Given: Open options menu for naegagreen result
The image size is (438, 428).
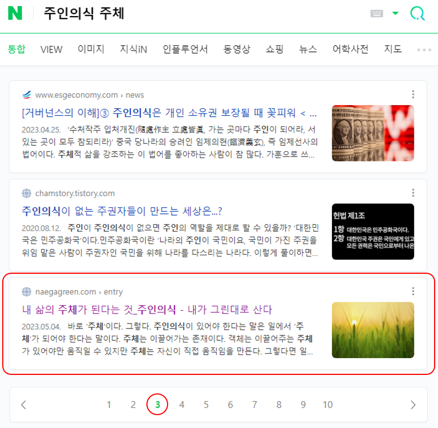Looking at the screenshot, I should tap(413, 291).
